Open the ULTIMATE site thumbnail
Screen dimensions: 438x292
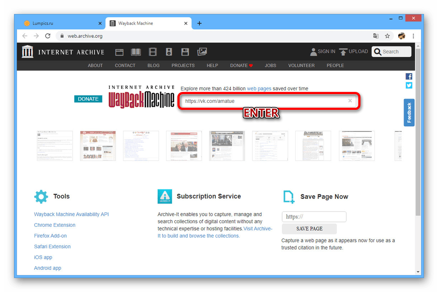[x=313, y=146]
